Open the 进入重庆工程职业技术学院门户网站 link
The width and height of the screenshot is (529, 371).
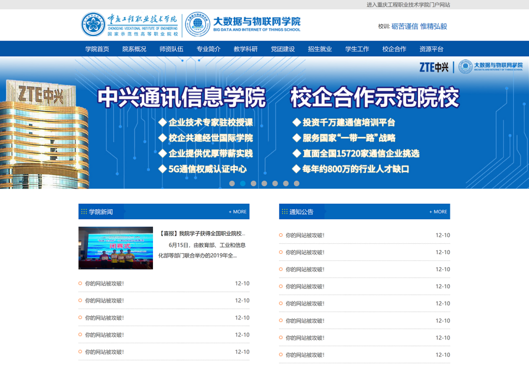tap(408, 4)
